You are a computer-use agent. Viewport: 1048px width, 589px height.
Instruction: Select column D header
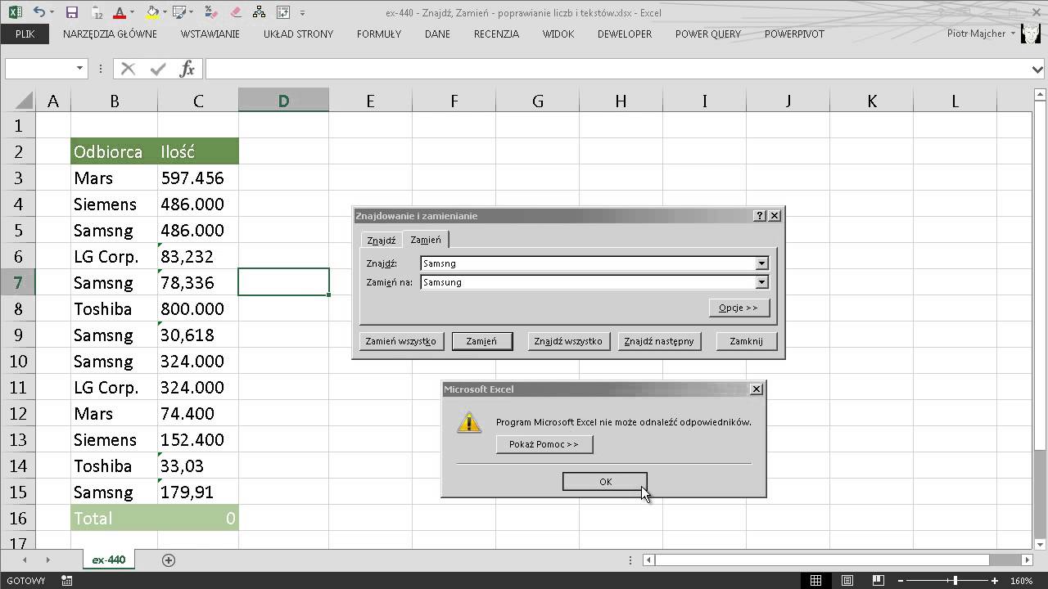tap(283, 101)
